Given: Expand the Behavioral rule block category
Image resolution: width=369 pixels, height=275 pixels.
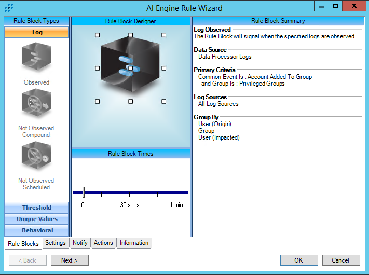Looking at the screenshot, I should (x=37, y=230).
